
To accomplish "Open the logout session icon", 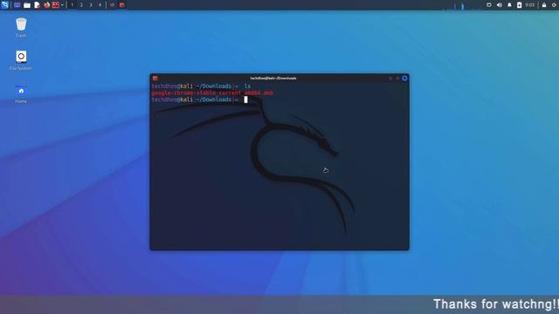I will (554, 5).
